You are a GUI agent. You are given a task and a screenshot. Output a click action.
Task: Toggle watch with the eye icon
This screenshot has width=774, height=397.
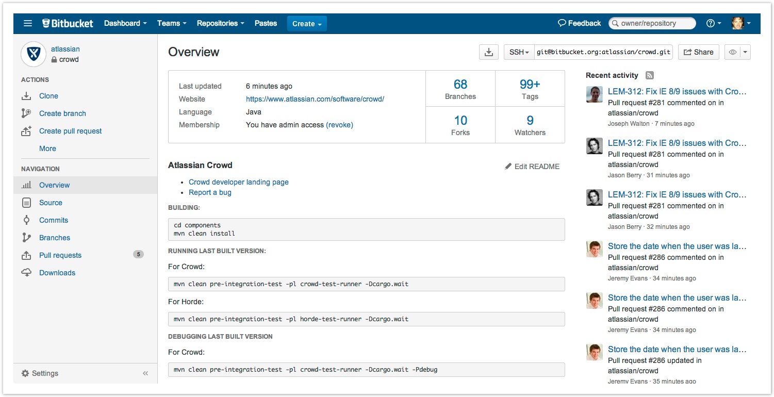click(x=732, y=52)
